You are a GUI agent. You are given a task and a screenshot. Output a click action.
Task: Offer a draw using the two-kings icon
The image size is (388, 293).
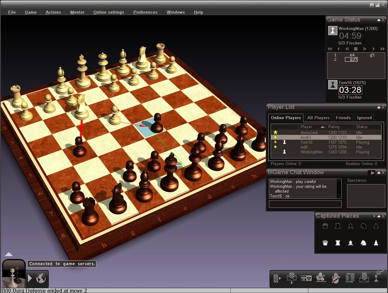(307, 278)
